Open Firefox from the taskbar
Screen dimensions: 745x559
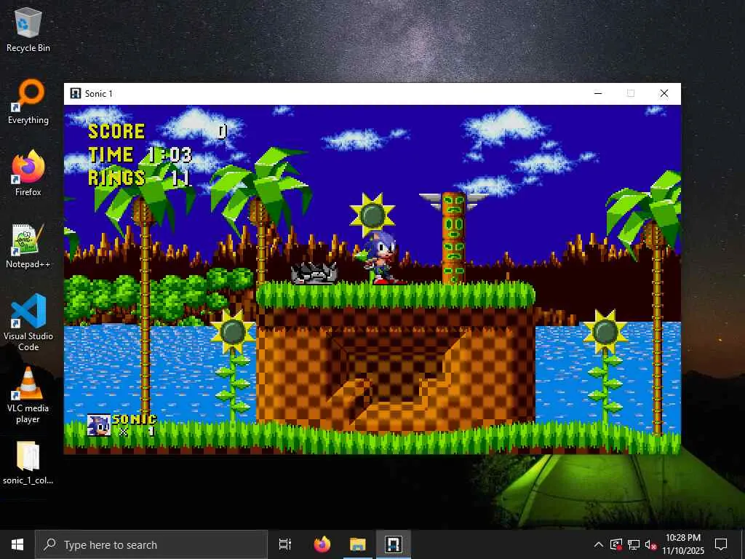322,544
